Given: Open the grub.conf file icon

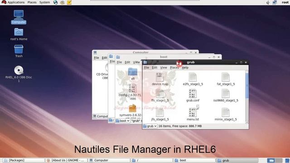Looking at the screenshot, I should 193,94.
